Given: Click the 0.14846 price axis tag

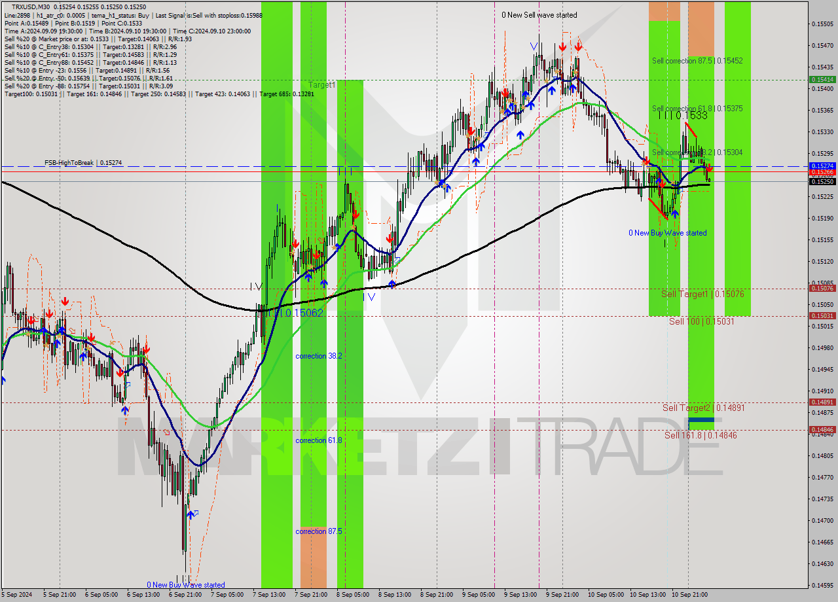Looking at the screenshot, I should 822,429.
